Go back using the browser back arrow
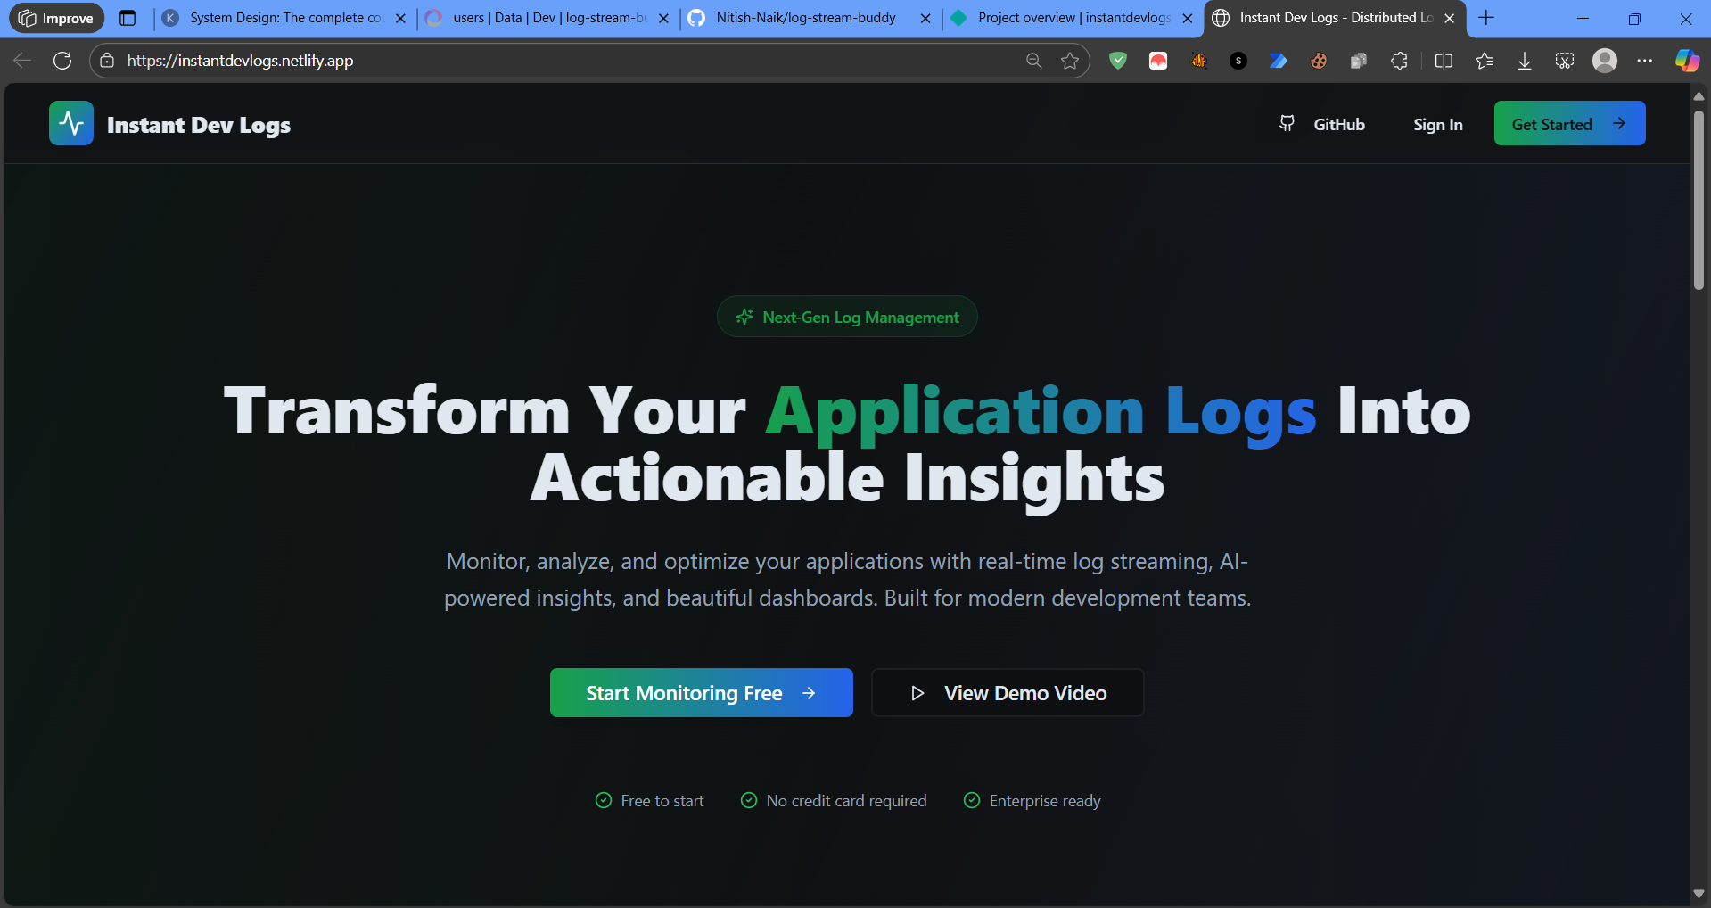The image size is (1711, 908). 22,61
